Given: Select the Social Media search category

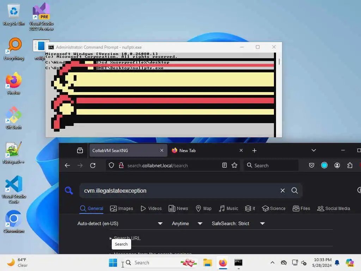Looking at the screenshot, I should [334, 208].
